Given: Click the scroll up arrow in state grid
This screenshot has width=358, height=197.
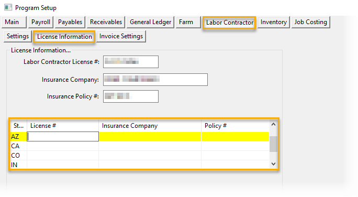Looking at the screenshot, I should tap(273, 125).
